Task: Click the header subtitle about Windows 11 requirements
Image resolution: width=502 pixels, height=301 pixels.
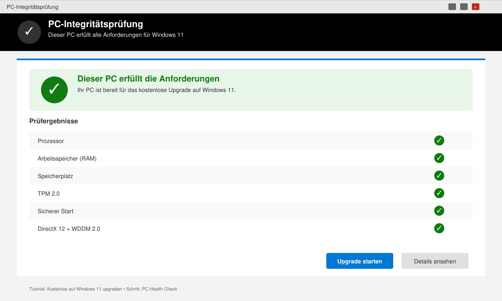Action: (x=116, y=35)
